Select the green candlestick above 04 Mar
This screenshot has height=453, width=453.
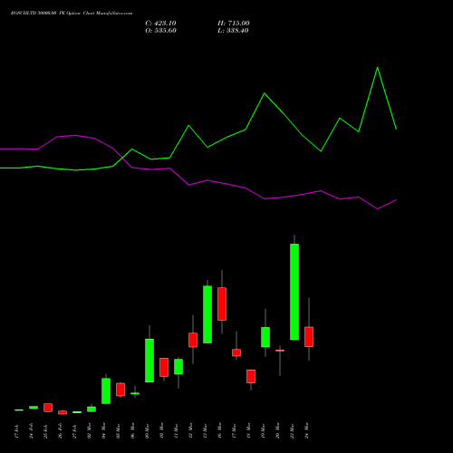[106, 391]
